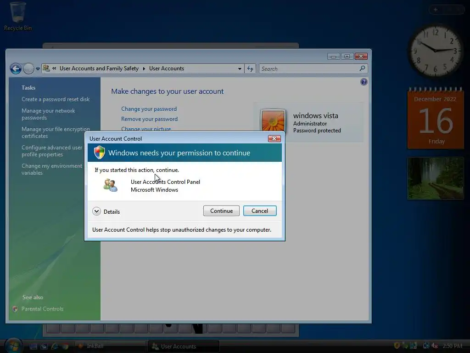Open the Recycle Bin desktop icon
This screenshot has height=353, width=470.
18,16
